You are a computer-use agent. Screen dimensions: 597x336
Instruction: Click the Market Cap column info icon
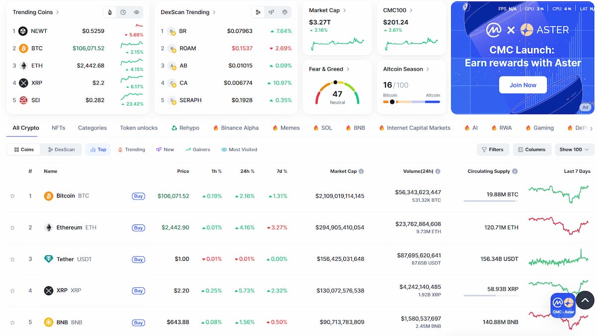[361, 171]
